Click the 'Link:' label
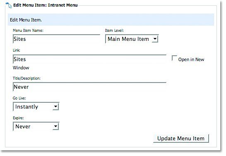The image size is (226, 156). pos(17,50)
